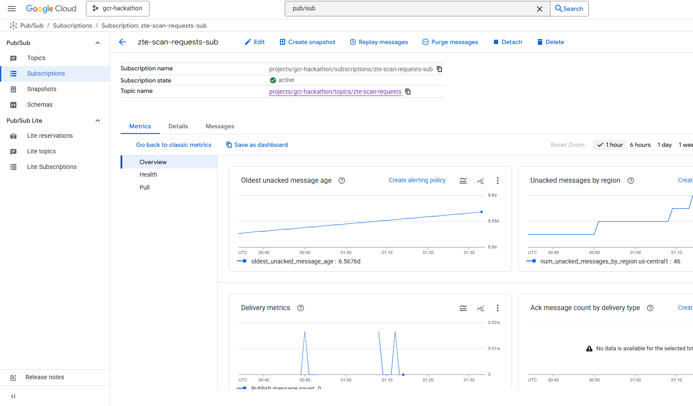Select the 6 hours time range
693x406 pixels.
tap(640, 145)
